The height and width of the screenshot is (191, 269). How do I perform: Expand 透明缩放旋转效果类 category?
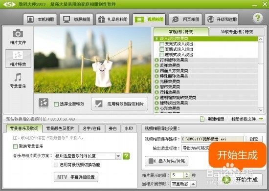(x=157, y=98)
